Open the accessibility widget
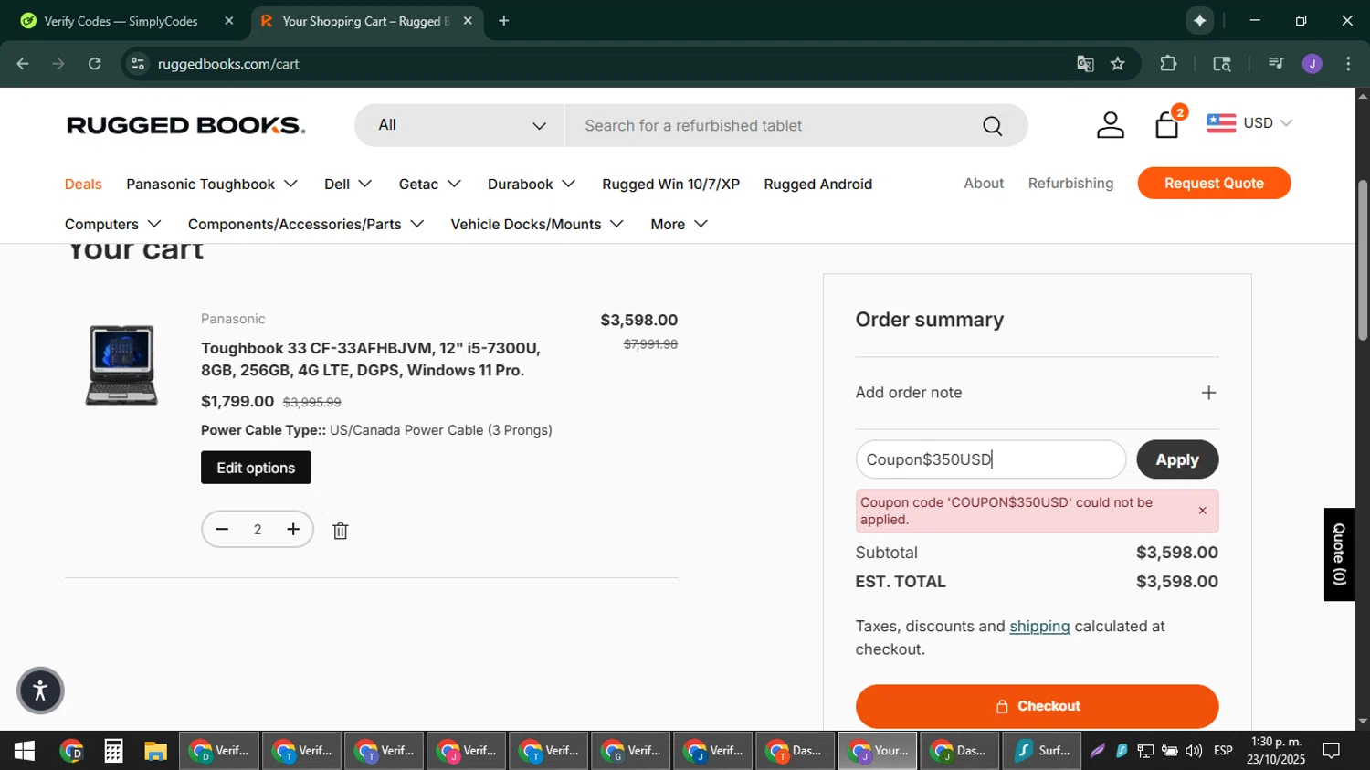This screenshot has height=770, width=1370. point(40,691)
